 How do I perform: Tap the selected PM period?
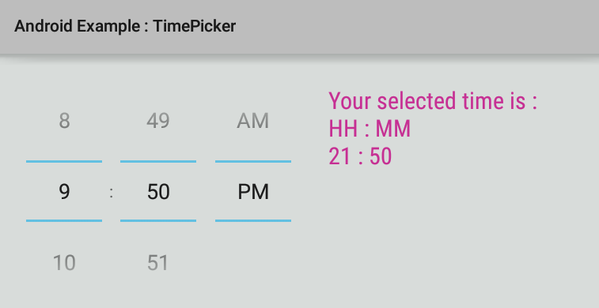(x=253, y=191)
